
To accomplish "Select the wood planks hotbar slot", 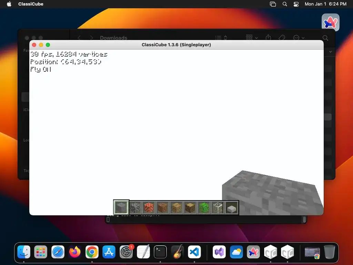I will pyautogui.click(x=176, y=207).
